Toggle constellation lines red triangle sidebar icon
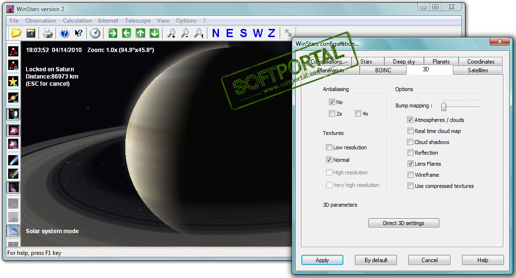 click(x=13, y=51)
